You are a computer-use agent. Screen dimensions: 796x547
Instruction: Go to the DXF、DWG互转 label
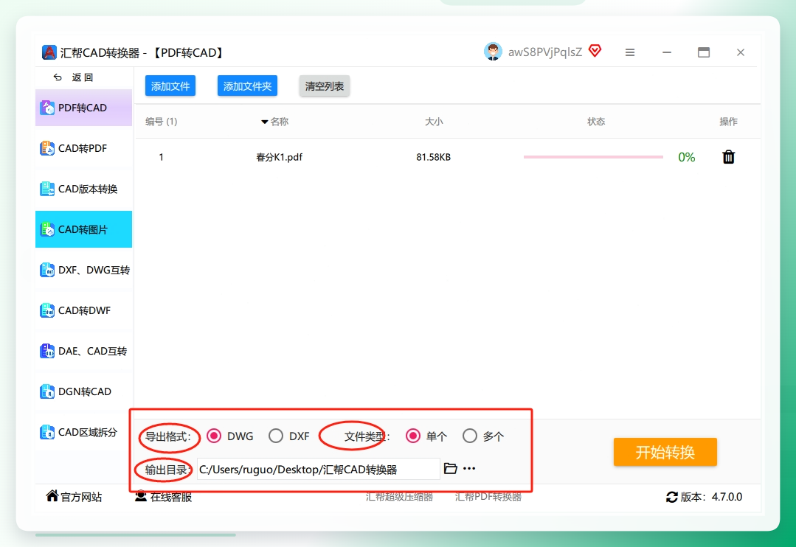tap(94, 270)
